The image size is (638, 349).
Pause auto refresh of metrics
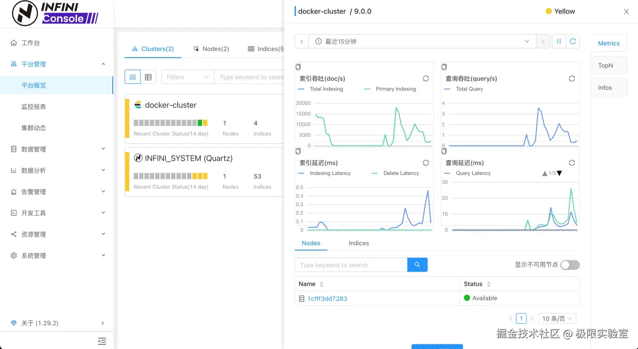click(559, 41)
